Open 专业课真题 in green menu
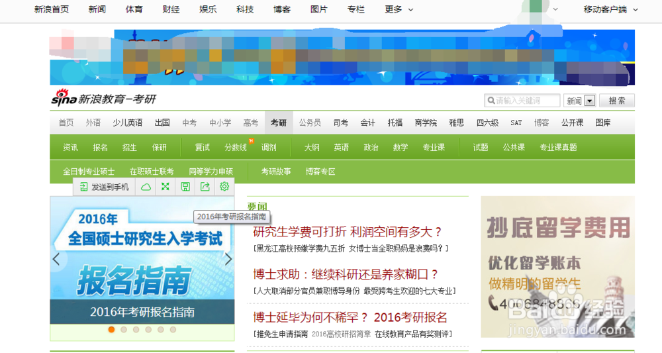 558,147
